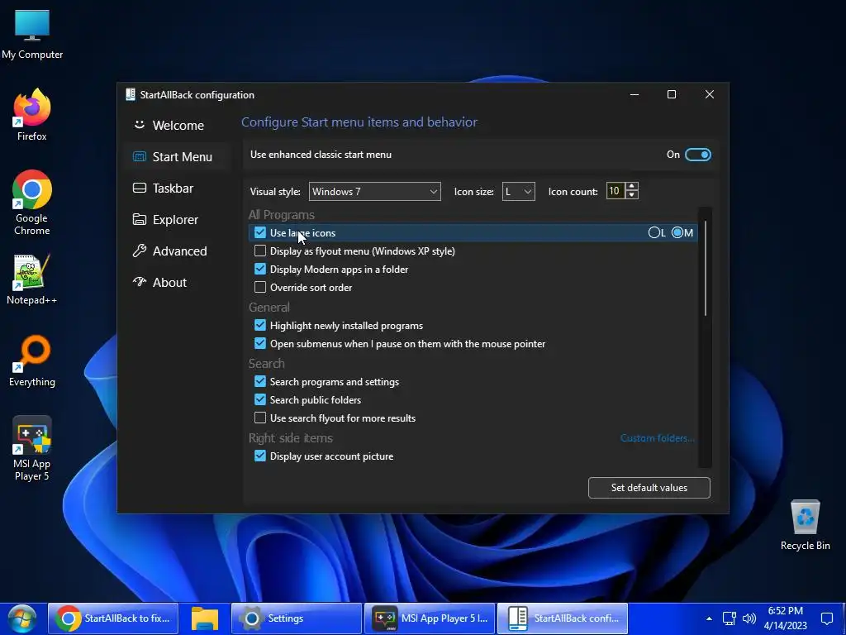846x635 pixels.
Task: Toggle Open submenus on pause checkbox
Action: click(260, 343)
